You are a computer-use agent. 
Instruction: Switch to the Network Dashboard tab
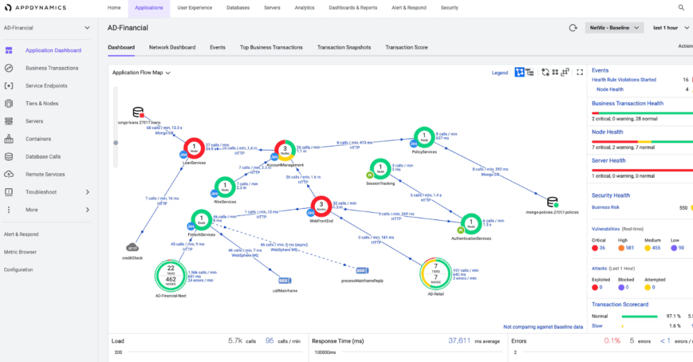(x=172, y=47)
